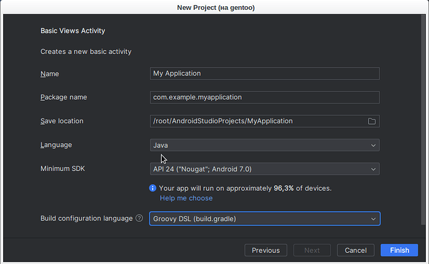This screenshot has width=429, height=264.
Task: Expand the Build configuration language chevron
Action: pyautogui.click(x=373, y=219)
